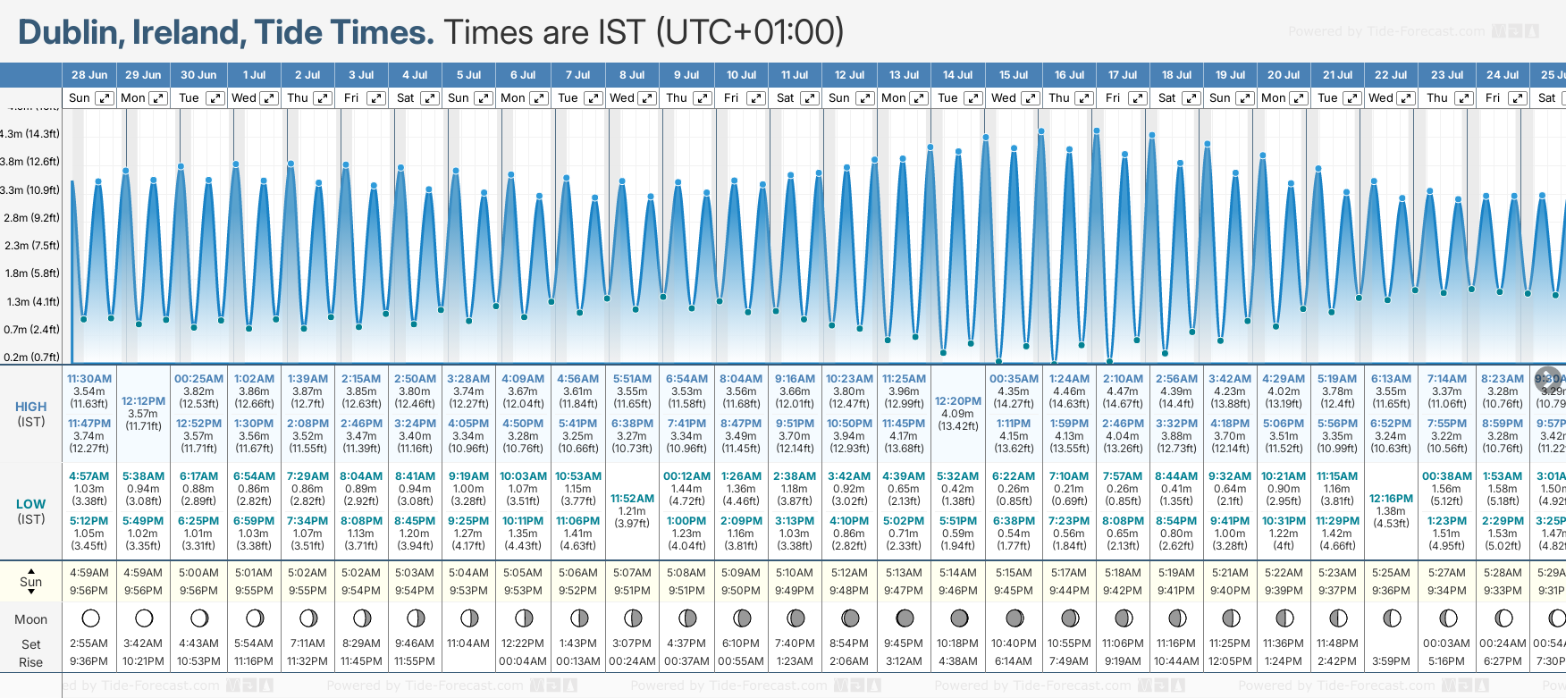Click the full moon icon for 13 Jul
1566x698 pixels.
905,618
